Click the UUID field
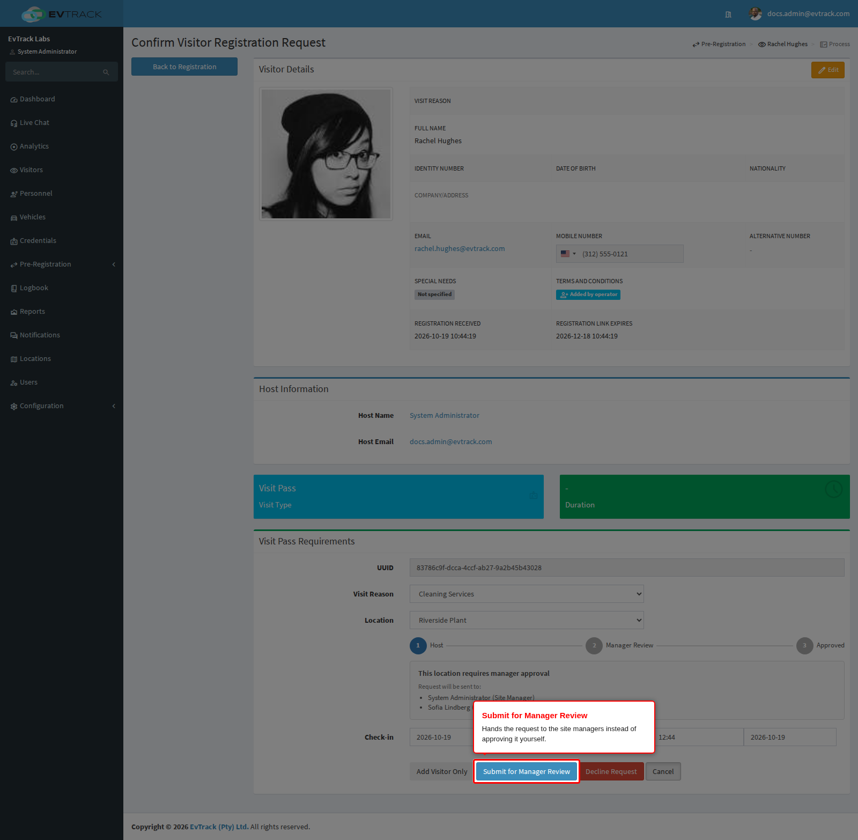Screen dimensions: 858x840 click(627, 568)
